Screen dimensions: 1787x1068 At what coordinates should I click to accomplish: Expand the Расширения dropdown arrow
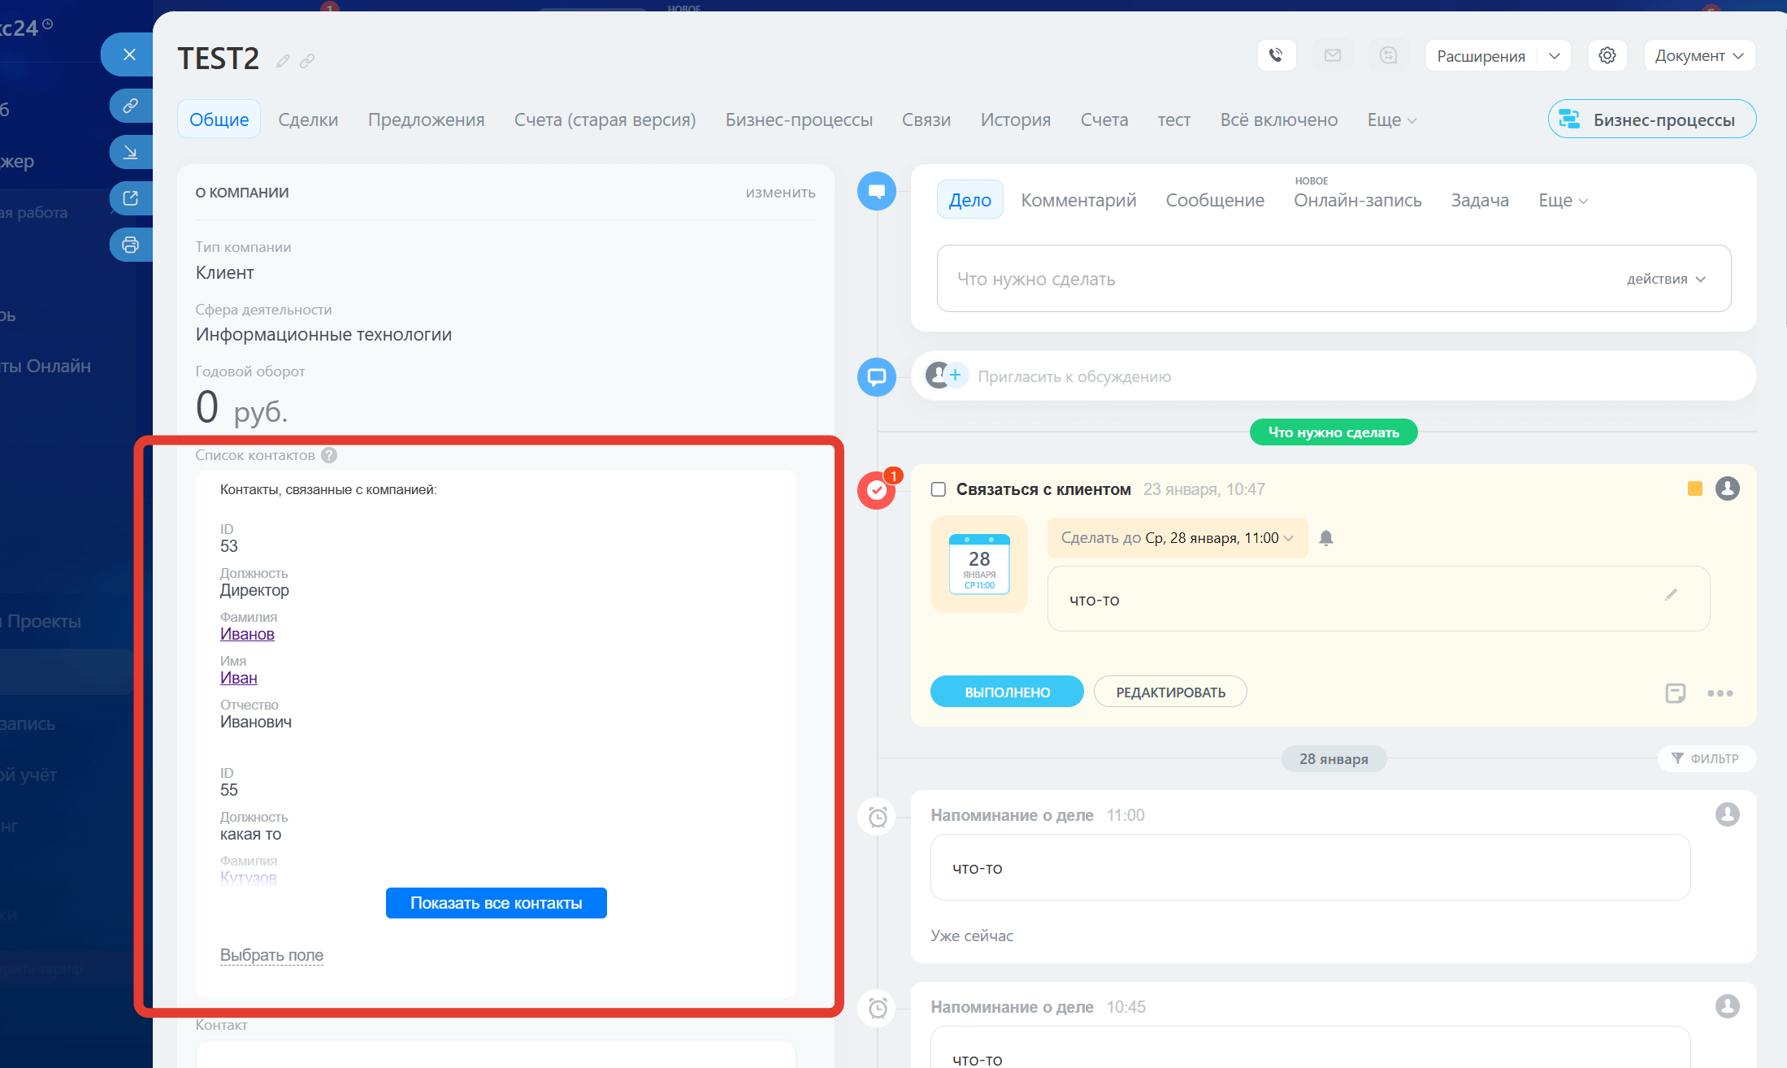coord(1554,56)
